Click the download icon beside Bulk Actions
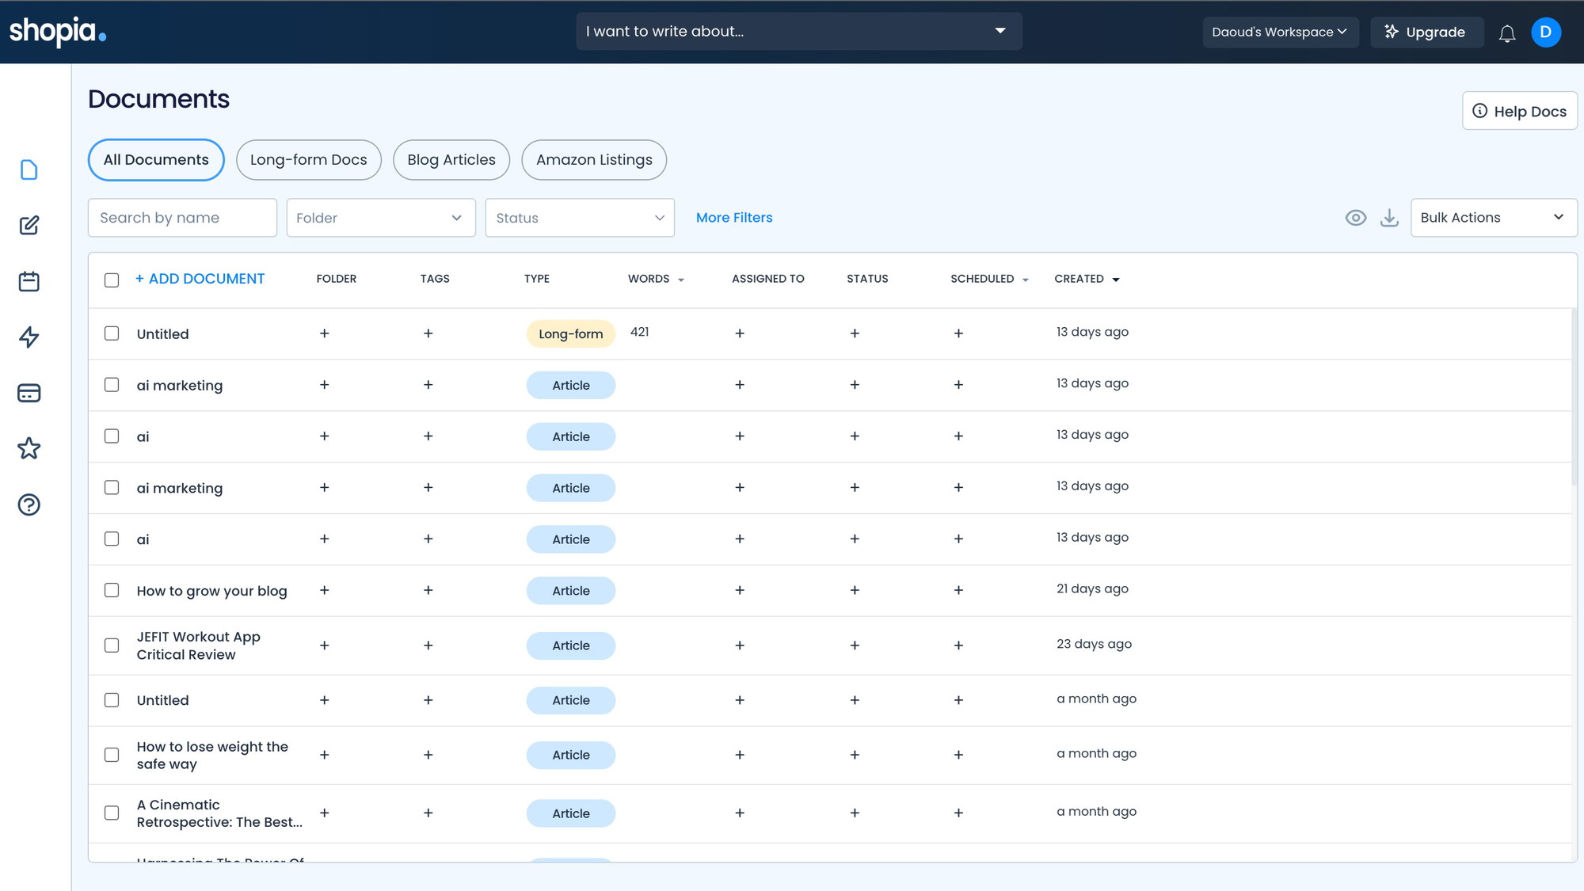The image size is (1584, 891). 1389,218
